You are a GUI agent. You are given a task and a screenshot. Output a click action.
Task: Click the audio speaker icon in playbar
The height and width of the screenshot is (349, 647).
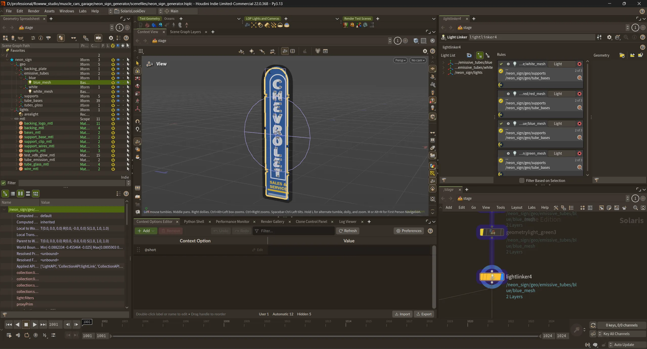point(18,335)
